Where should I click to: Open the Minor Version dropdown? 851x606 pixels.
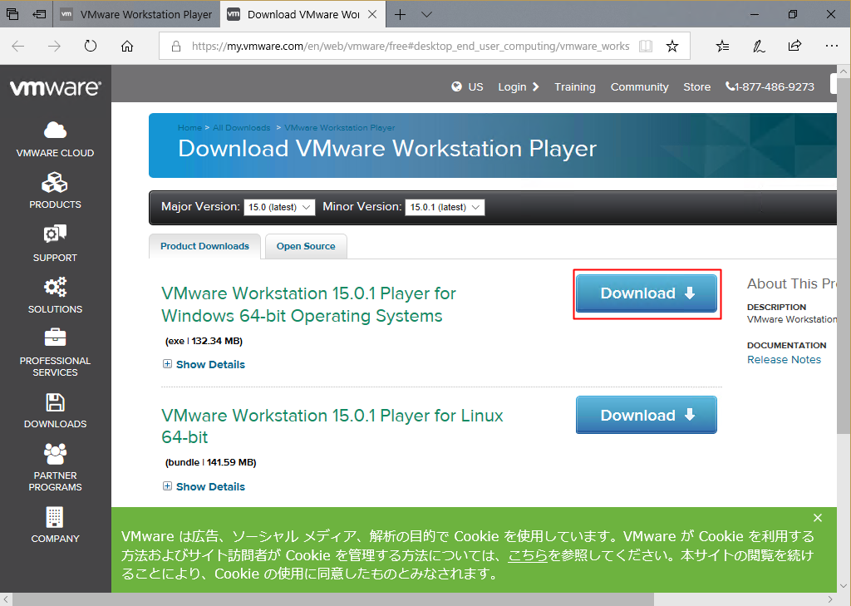pos(445,207)
